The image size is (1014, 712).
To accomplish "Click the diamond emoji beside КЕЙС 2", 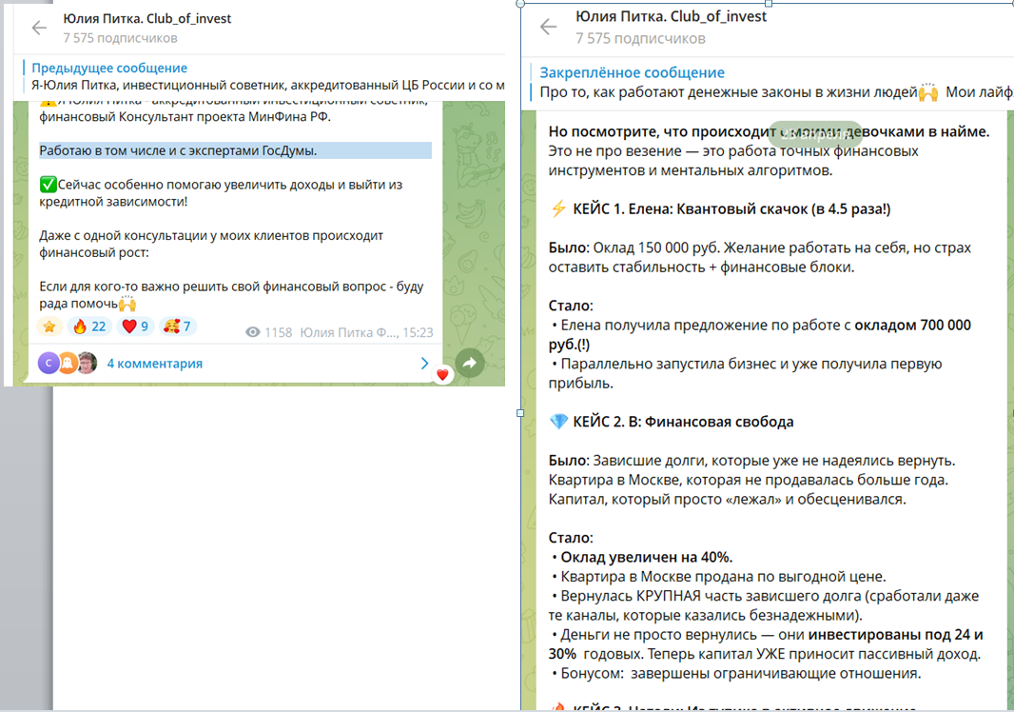I will pos(558,422).
